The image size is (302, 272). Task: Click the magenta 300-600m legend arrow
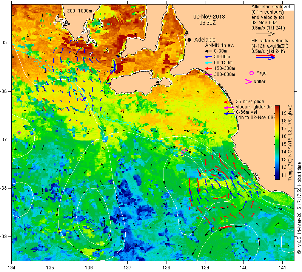(209, 74)
